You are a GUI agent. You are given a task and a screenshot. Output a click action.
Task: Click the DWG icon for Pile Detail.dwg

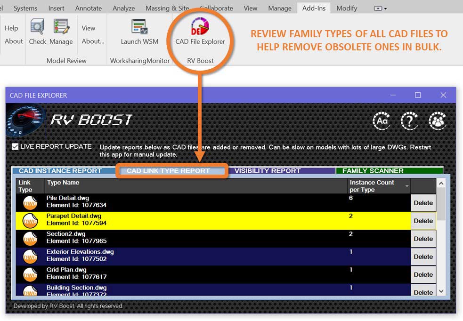tap(31, 202)
